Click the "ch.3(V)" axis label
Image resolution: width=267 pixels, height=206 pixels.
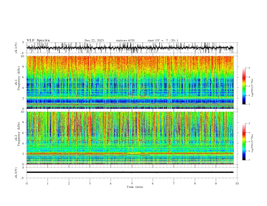coord(16,173)
